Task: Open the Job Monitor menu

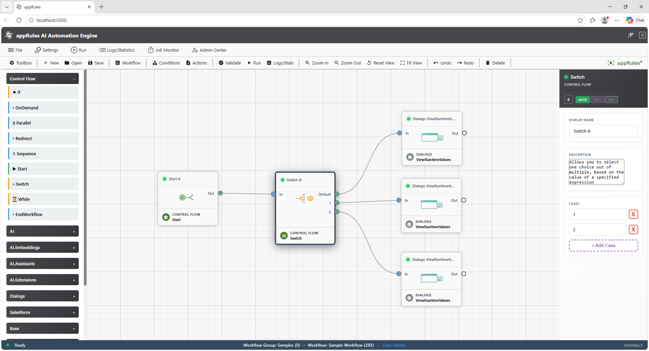Action: click(x=163, y=50)
